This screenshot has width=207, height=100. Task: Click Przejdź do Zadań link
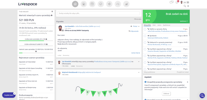[x=183, y=72]
